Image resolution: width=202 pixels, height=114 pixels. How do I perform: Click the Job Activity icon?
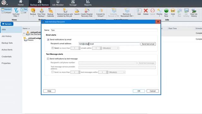[186, 13]
